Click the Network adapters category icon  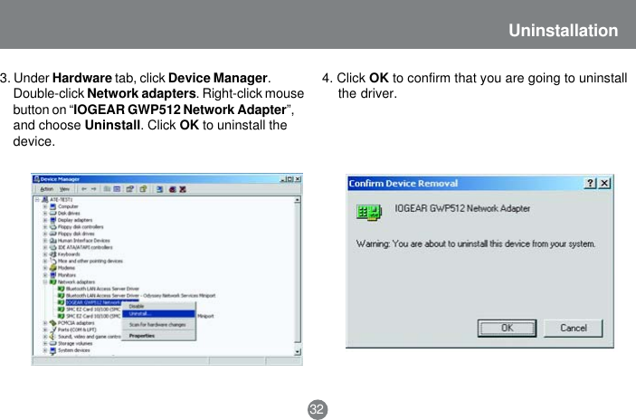click(52, 282)
